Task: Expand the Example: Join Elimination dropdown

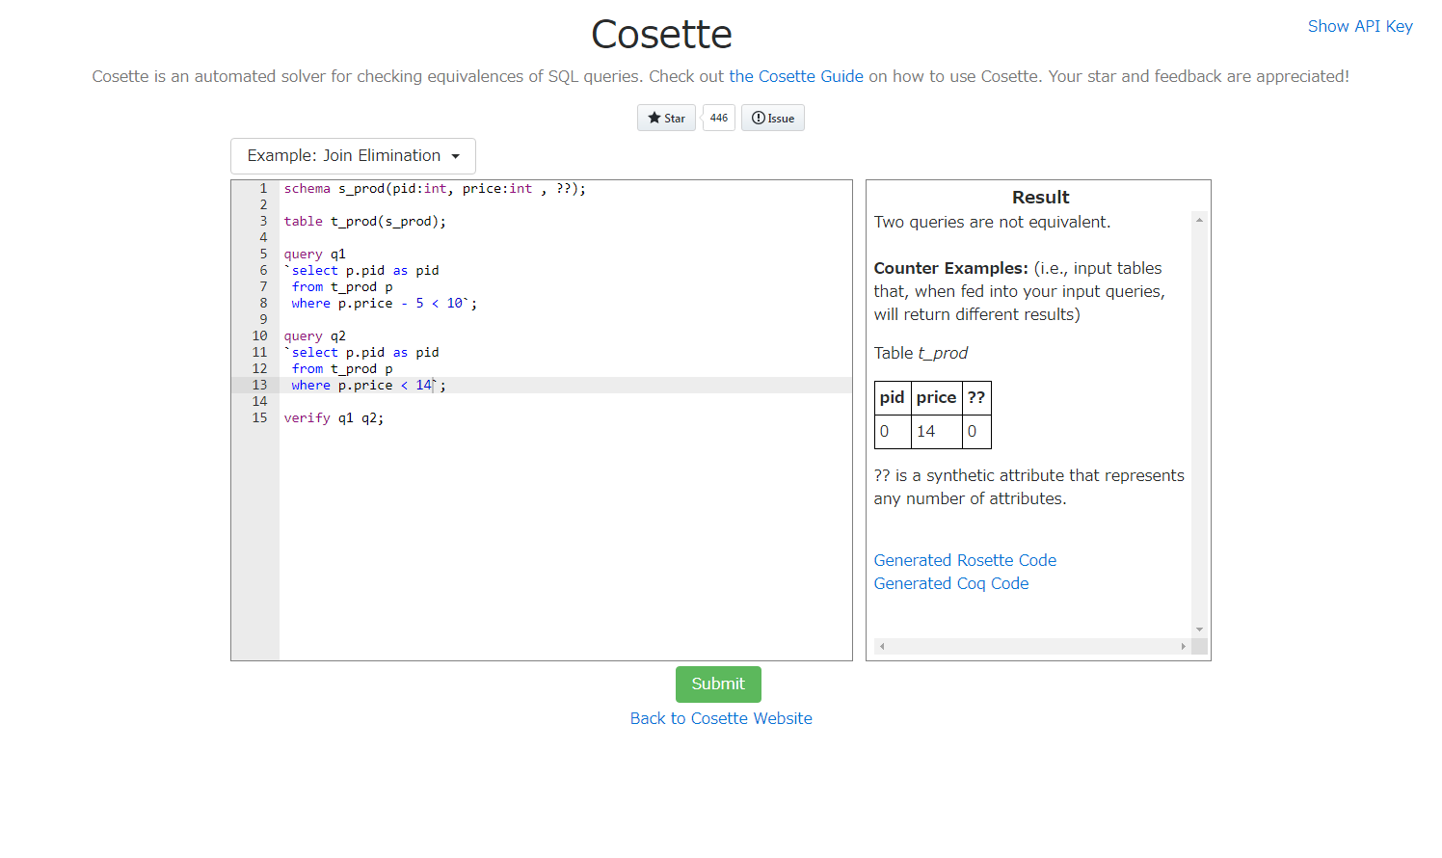Action: coord(353,156)
